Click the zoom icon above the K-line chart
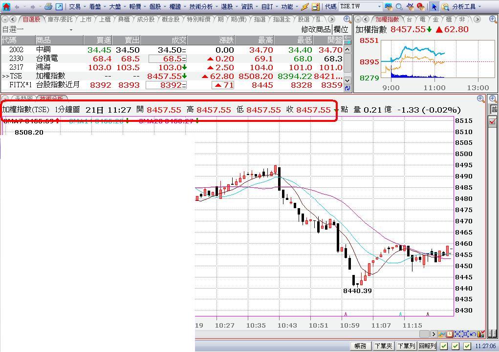This screenshot has width=499, height=352. 481,98
